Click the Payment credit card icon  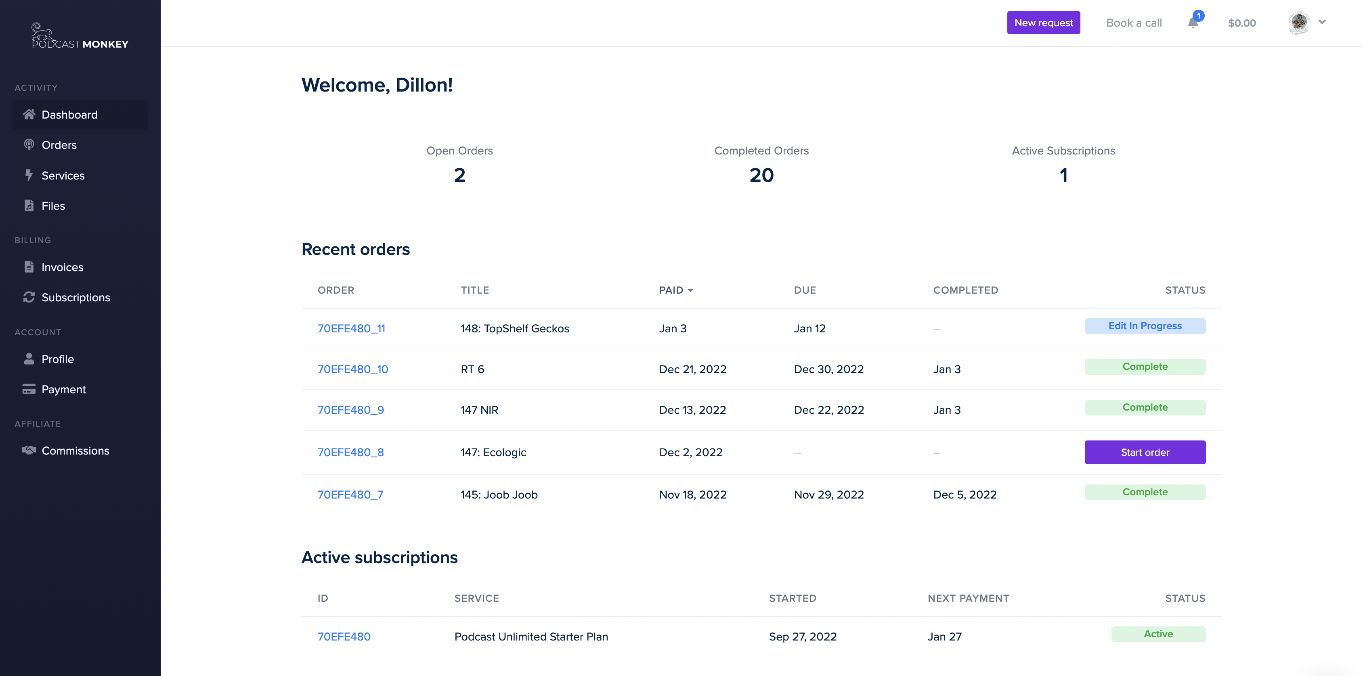pos(29,389)
